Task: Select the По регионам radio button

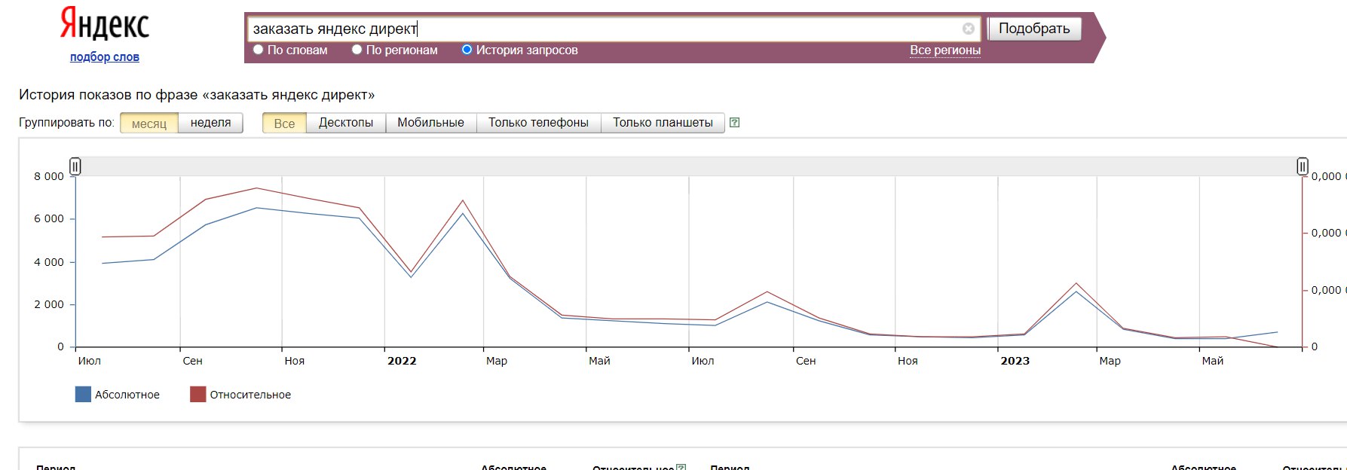Action: pos(357,50)
